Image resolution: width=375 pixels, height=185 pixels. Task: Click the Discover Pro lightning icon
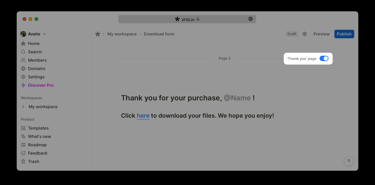click(x=23, y=85)
